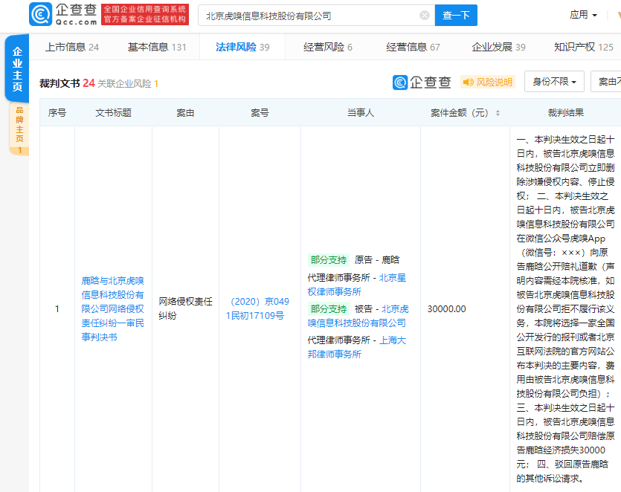The width and height of the screenshot is (621, 492).
Task: Click the 企业主页 side tab
Action: click(17, 68)
